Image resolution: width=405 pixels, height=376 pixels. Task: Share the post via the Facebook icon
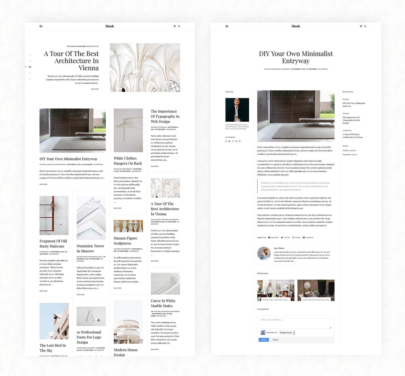(270, 237)
